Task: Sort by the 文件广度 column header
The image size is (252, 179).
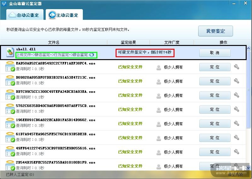Action: click(172, 42)
